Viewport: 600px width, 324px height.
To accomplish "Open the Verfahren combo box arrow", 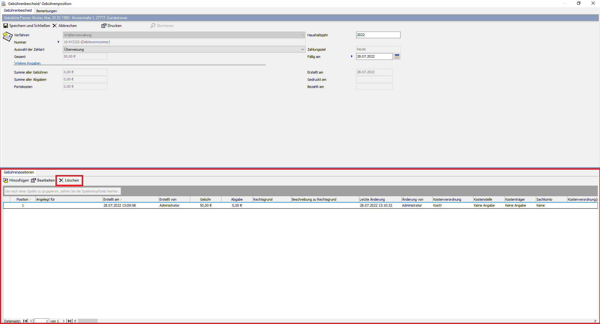I will (x=302, y=35).
